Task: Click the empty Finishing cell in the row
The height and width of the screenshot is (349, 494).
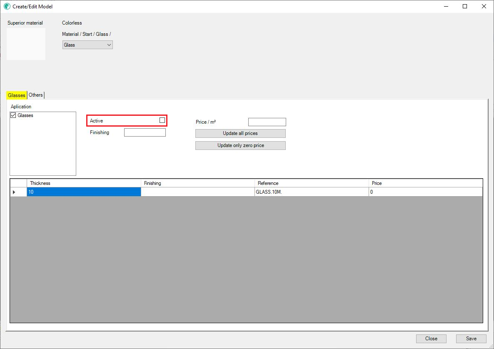Action: pyautogui.click(x=197, y=192)
